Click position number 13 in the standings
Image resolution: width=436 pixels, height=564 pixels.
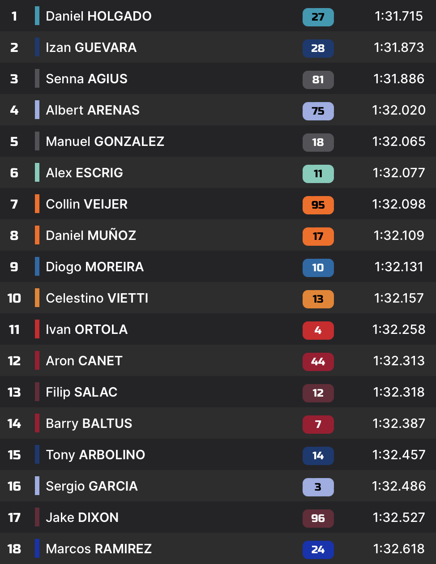click(14, 392)
